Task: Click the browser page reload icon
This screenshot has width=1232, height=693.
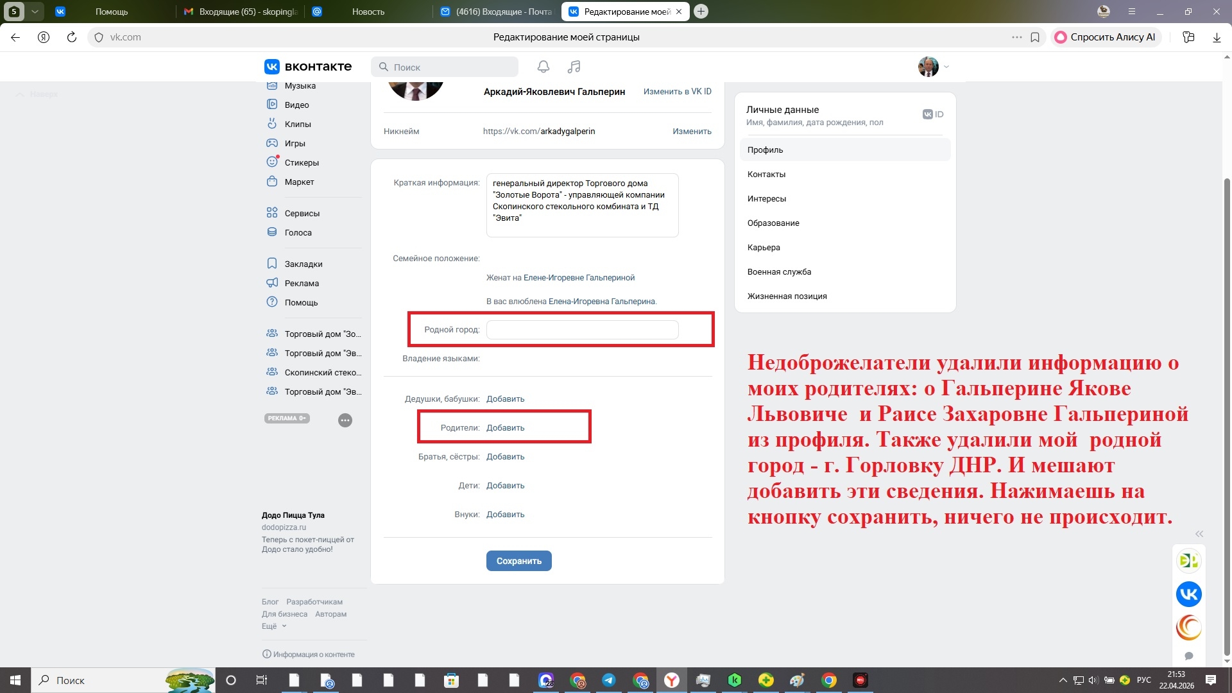Action: pos(72,37)
